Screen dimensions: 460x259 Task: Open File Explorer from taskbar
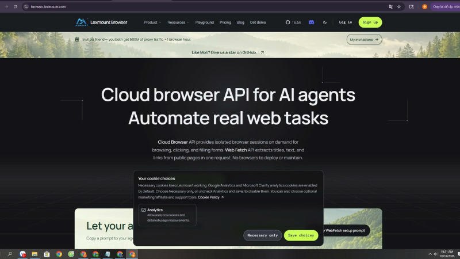(34, 254)
